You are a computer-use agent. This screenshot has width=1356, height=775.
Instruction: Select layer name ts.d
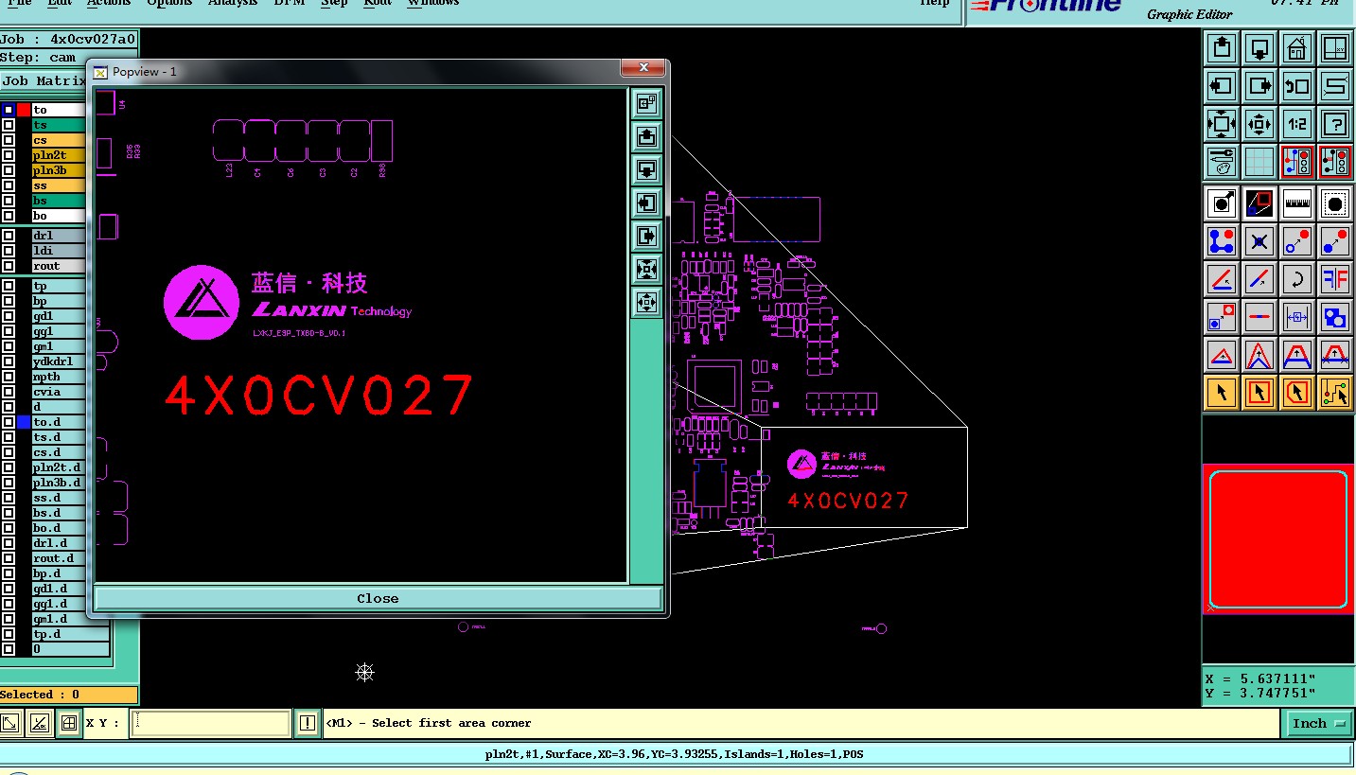click(x=59, y=437)
